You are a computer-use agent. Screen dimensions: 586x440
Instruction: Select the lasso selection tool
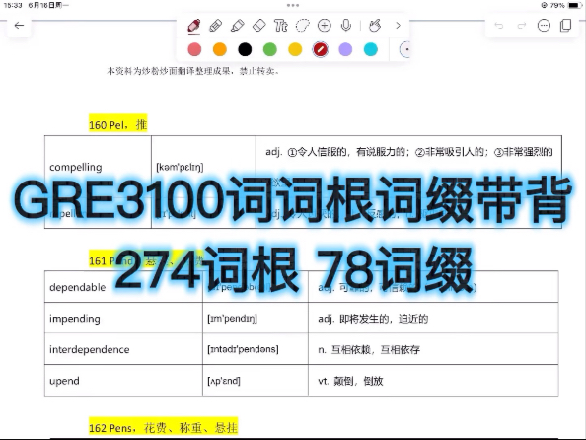coord(302,26)
